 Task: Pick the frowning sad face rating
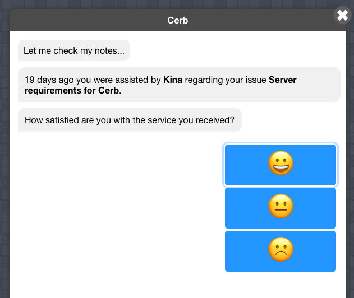(281, 251)
